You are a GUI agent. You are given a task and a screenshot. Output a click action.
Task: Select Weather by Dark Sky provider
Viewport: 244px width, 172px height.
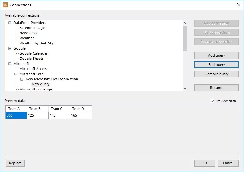pos(36,43)
